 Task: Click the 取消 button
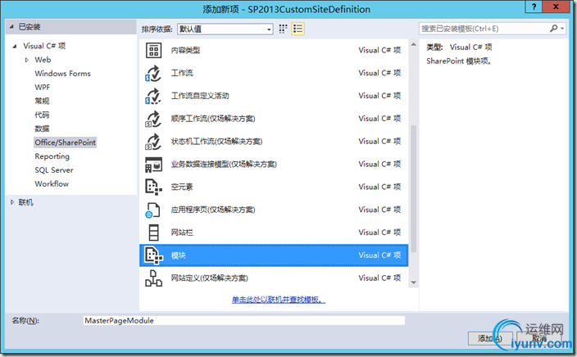point(539,338)
